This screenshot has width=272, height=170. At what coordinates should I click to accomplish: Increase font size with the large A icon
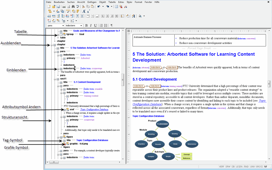pos(84,11)
